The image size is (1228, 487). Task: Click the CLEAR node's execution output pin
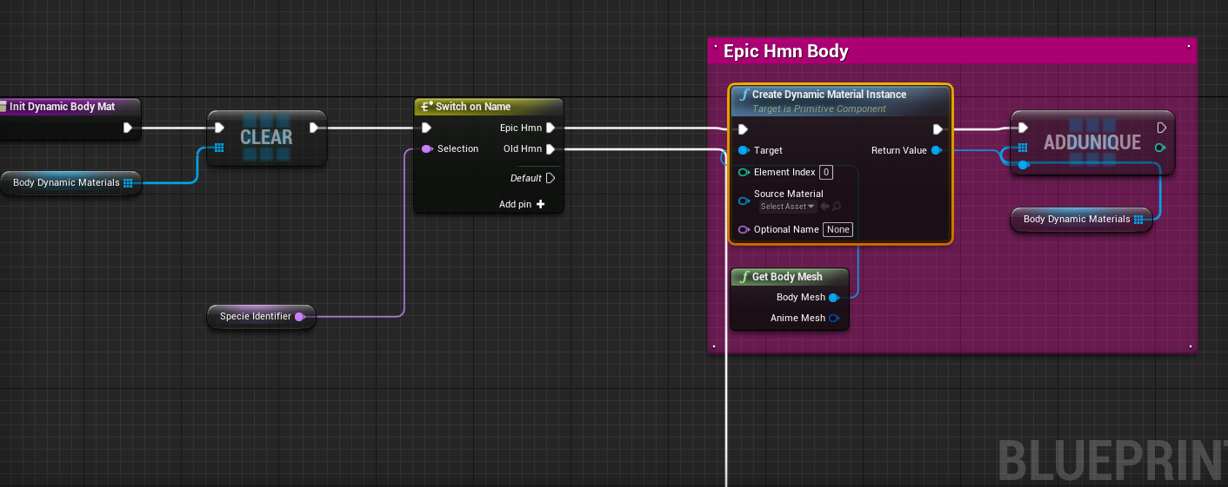click(314, 128)
